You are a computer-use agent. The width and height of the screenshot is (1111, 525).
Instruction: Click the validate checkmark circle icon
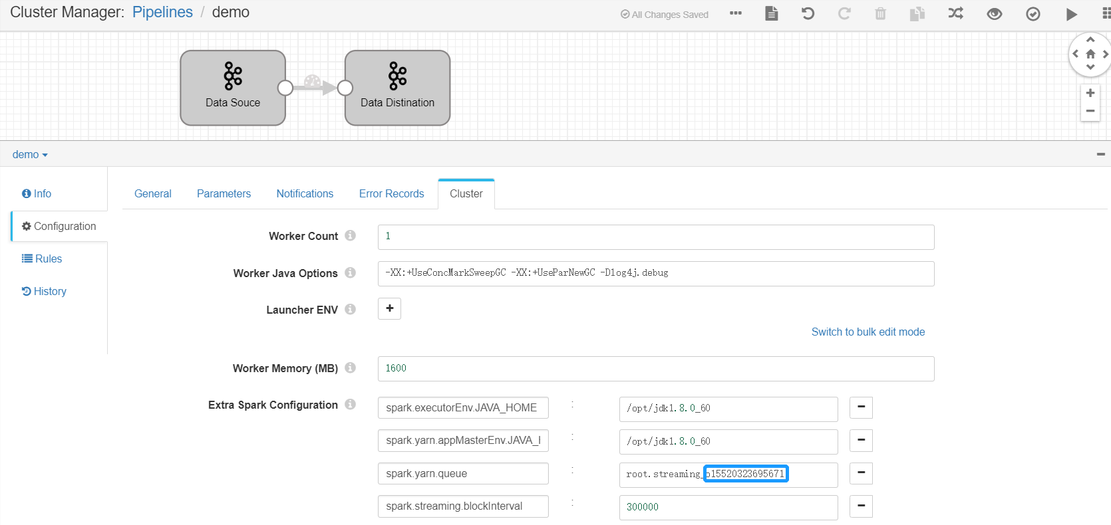1033,14
